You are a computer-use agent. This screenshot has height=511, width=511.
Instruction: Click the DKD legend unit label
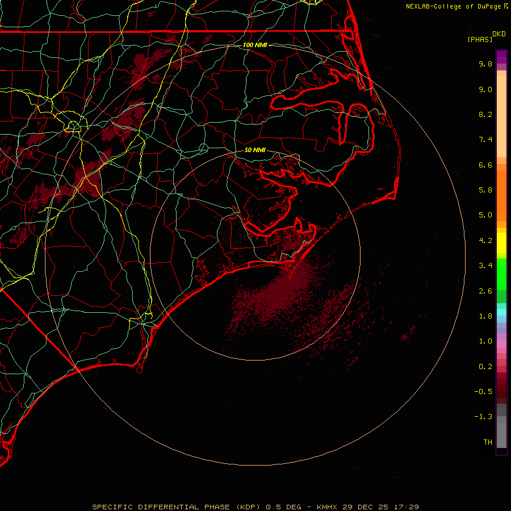(x=499, y=34)
